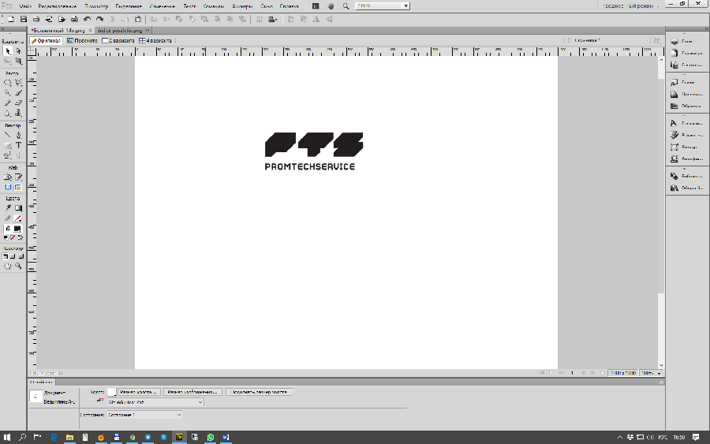Image resolution: width=710 pixels, height=444 pixels.
Task: Select the Line tool
Action: pyautogui.click(x=8, y=135)
